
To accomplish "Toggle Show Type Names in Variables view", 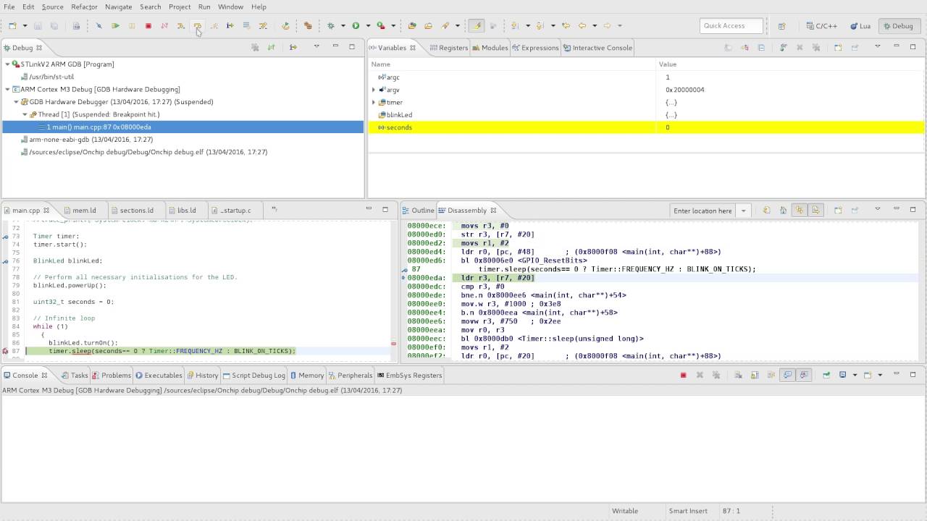I will click(729, 48).
